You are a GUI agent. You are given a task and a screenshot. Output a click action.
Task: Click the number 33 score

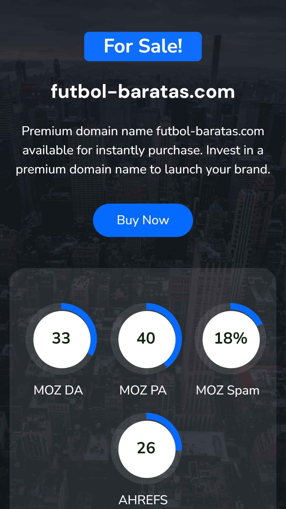pos(61,338)
